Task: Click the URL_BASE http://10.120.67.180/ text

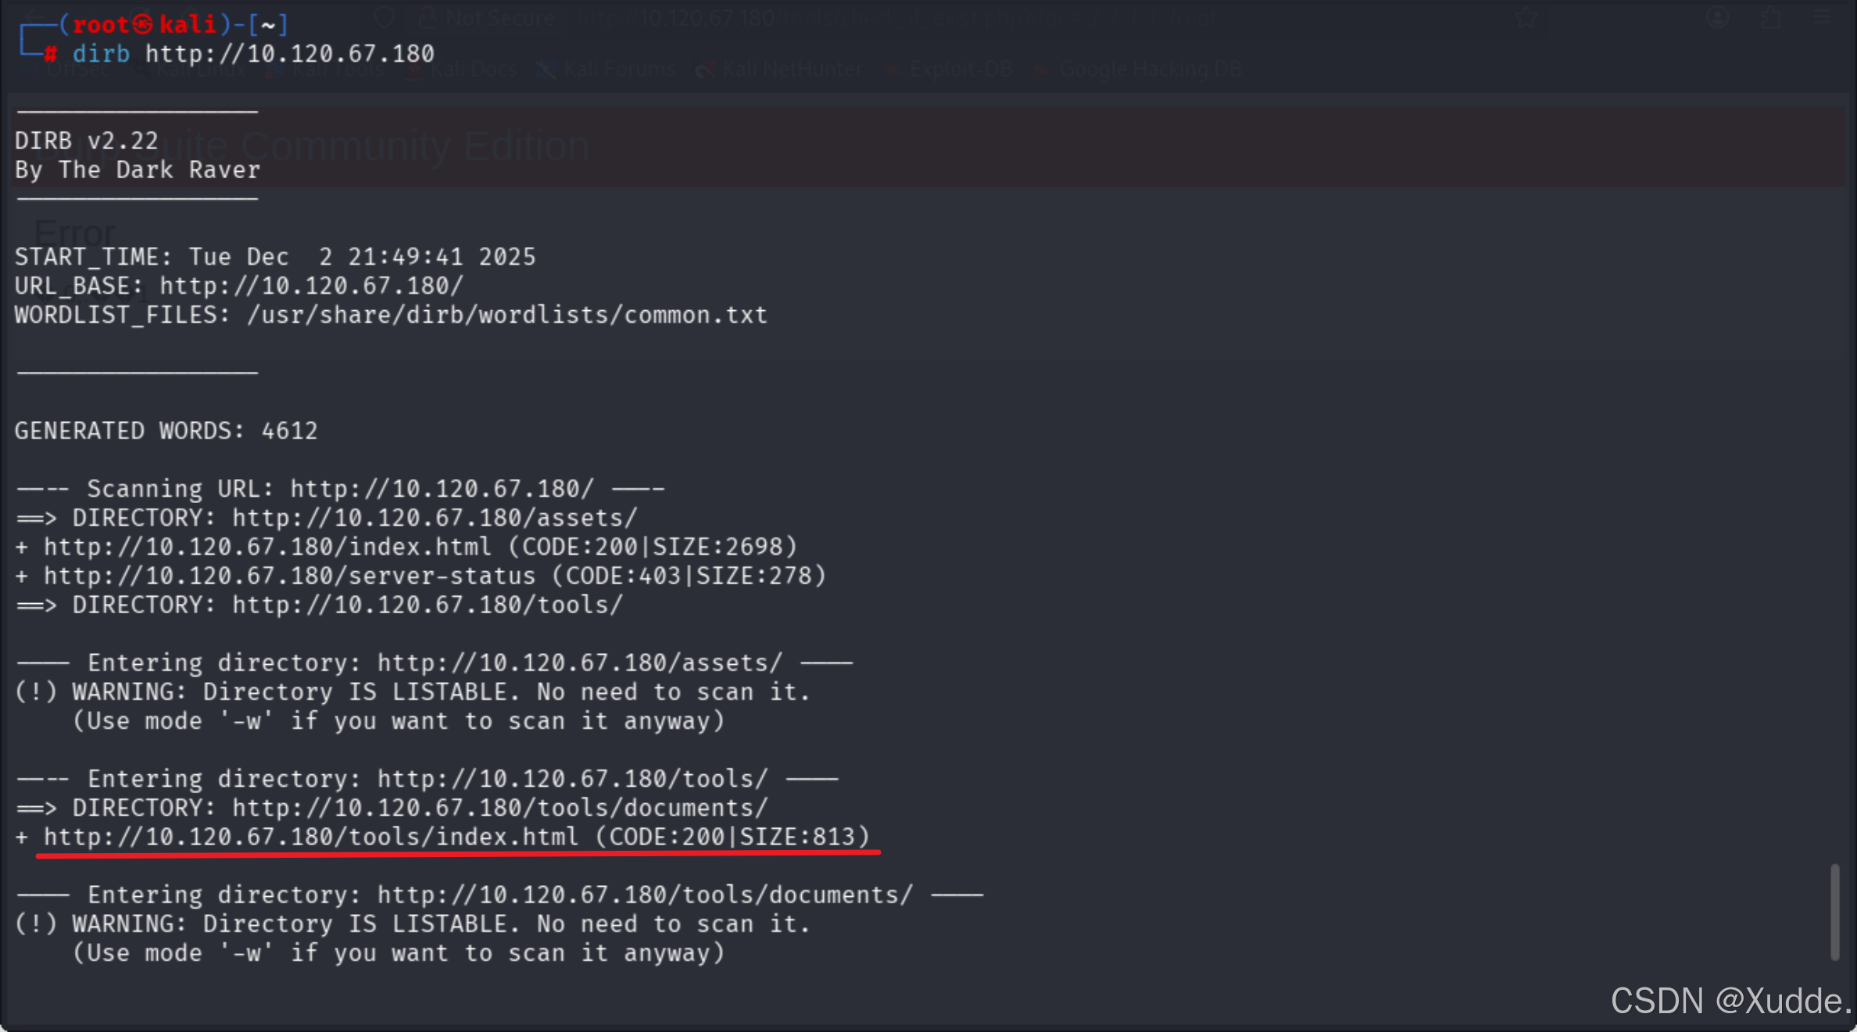Action: point(311,286)
